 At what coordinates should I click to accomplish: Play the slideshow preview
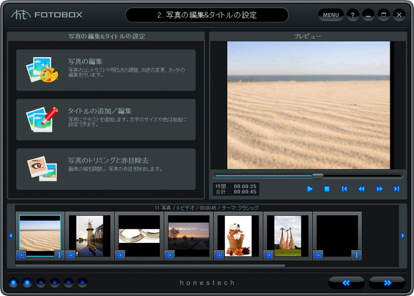(x=310, y=189)
